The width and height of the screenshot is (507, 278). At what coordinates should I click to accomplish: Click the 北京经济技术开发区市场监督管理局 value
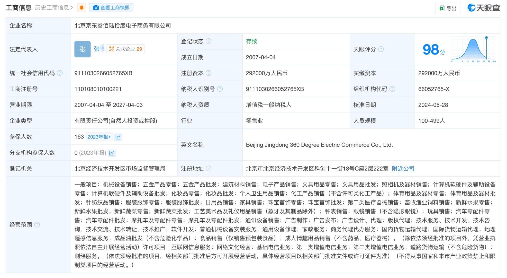coord(120,169)
